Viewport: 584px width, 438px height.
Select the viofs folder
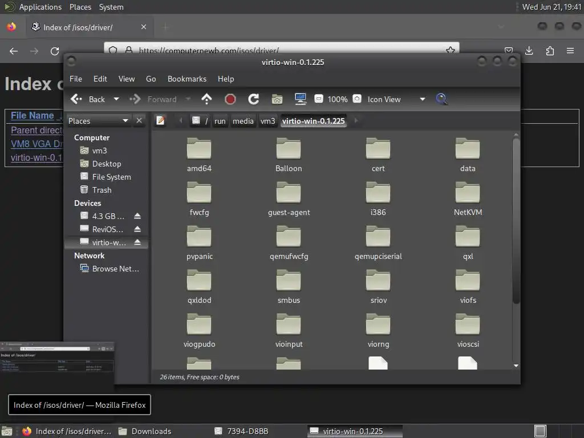click(468, 287)
